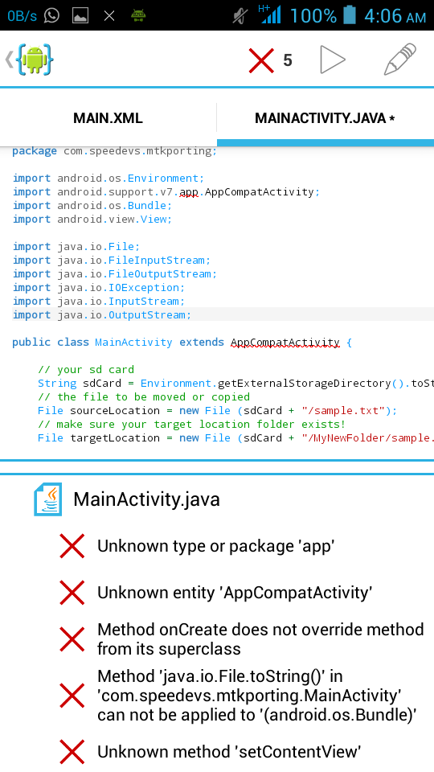Open error "Unknown type or package 'app'"
The width and height of the screenshot is (434, 772).
[216, 546]
